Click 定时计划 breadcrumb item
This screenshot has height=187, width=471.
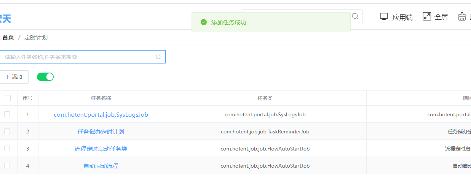coord(36,38)
